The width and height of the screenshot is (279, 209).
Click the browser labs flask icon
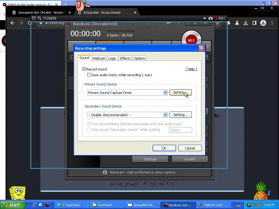[237, 23]
